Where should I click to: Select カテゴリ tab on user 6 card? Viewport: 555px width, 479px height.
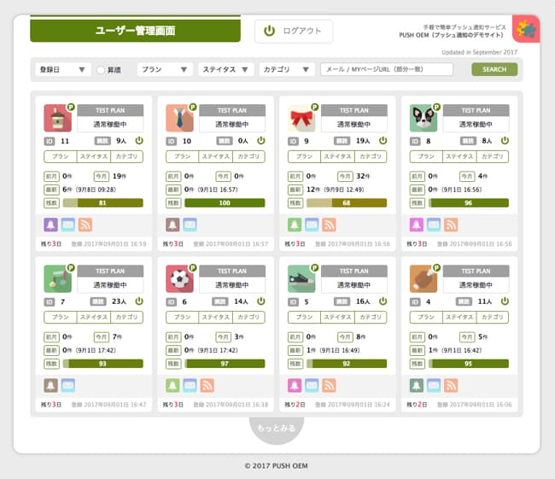[x=248, y=317]
